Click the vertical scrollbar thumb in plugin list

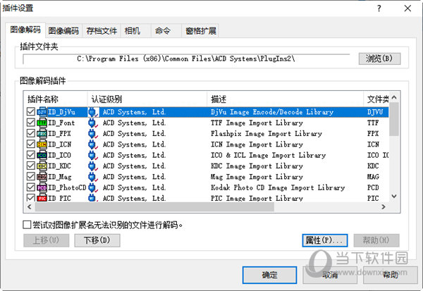(x=394, y=119)
